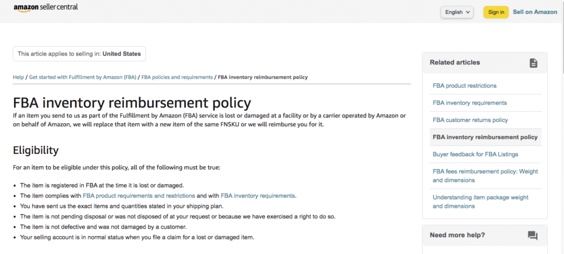
Task: Open the Sell on Amazon link
Action: pos(535,12)
